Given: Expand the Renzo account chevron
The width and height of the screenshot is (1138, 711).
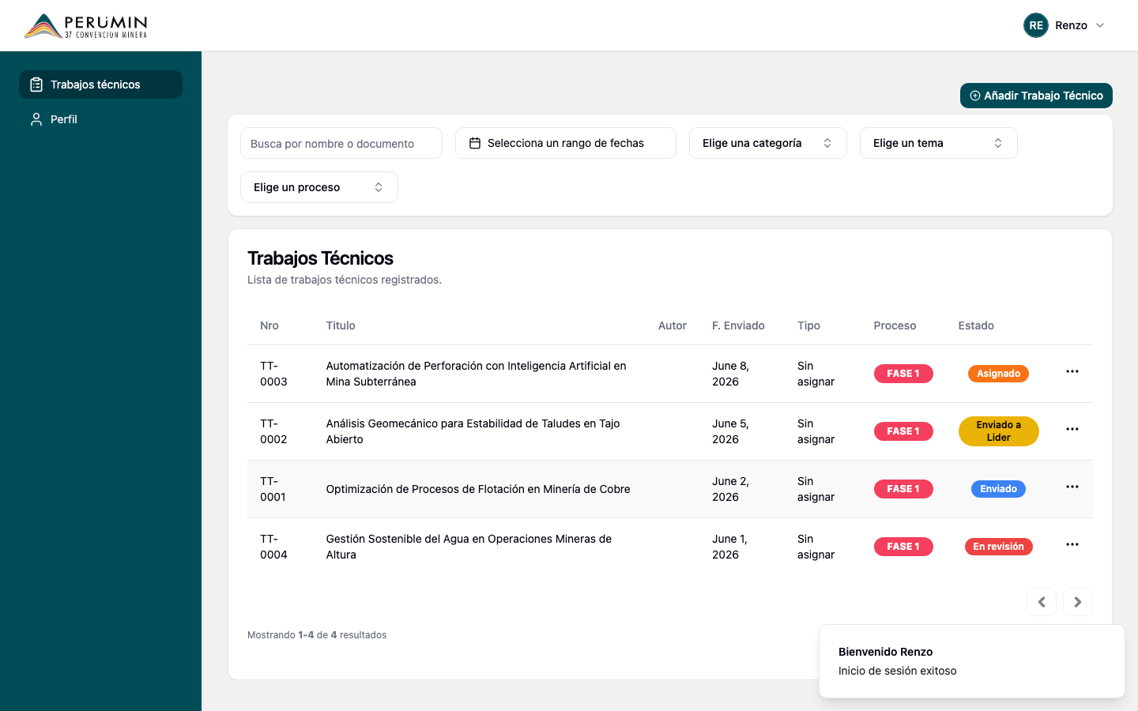Looking at the screenshot, I should pos(1100,25).
